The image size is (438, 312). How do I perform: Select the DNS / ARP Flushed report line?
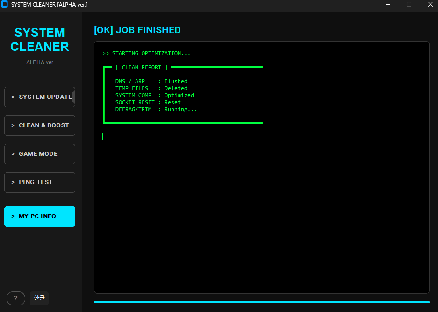(x=151, y=81)
